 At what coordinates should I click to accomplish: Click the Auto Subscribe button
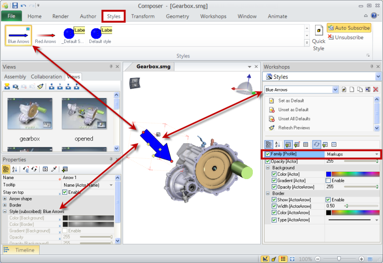[349, 28]
